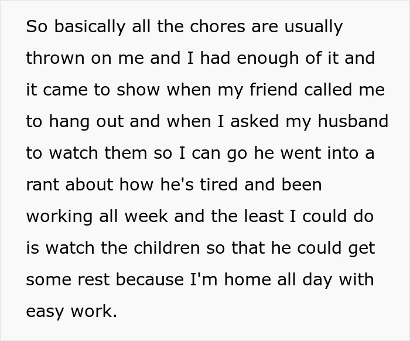Click the word "enough"
This screenshot has height=341, width=410.
(x=268, y=59)
